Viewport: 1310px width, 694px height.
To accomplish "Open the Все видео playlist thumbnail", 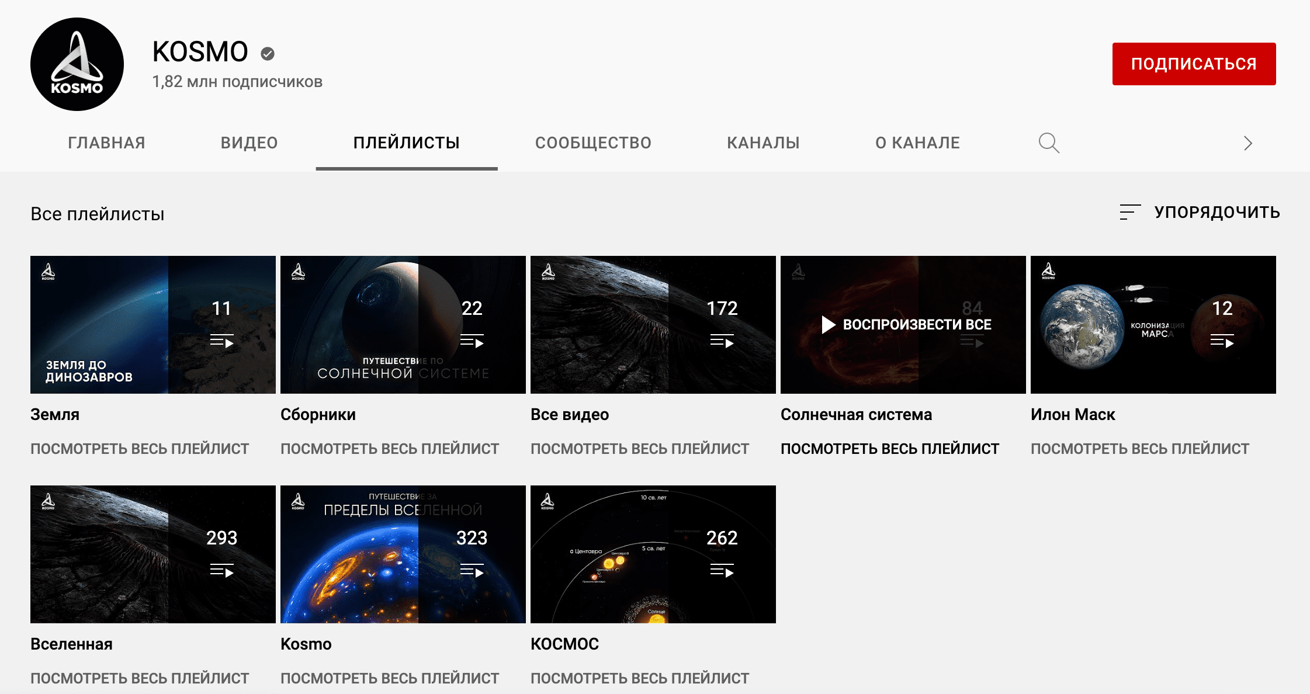I will pyautogui.click(x=653, y=325).
